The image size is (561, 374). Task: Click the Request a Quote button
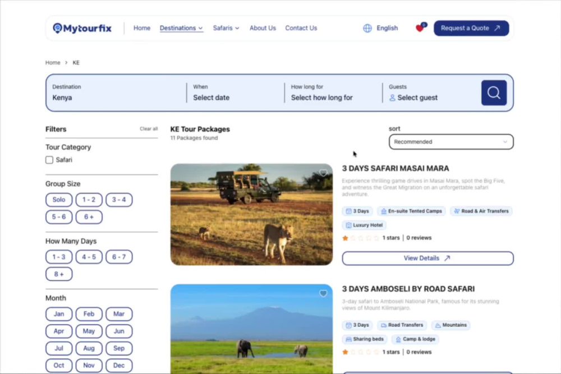pyautogui.click(x=471, y=28)
